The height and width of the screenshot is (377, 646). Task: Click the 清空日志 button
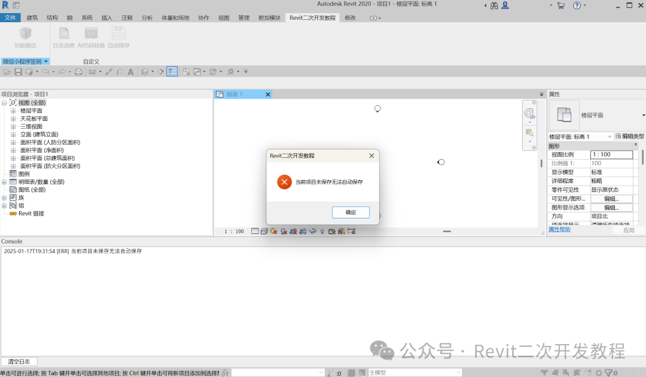pos(19,361)
